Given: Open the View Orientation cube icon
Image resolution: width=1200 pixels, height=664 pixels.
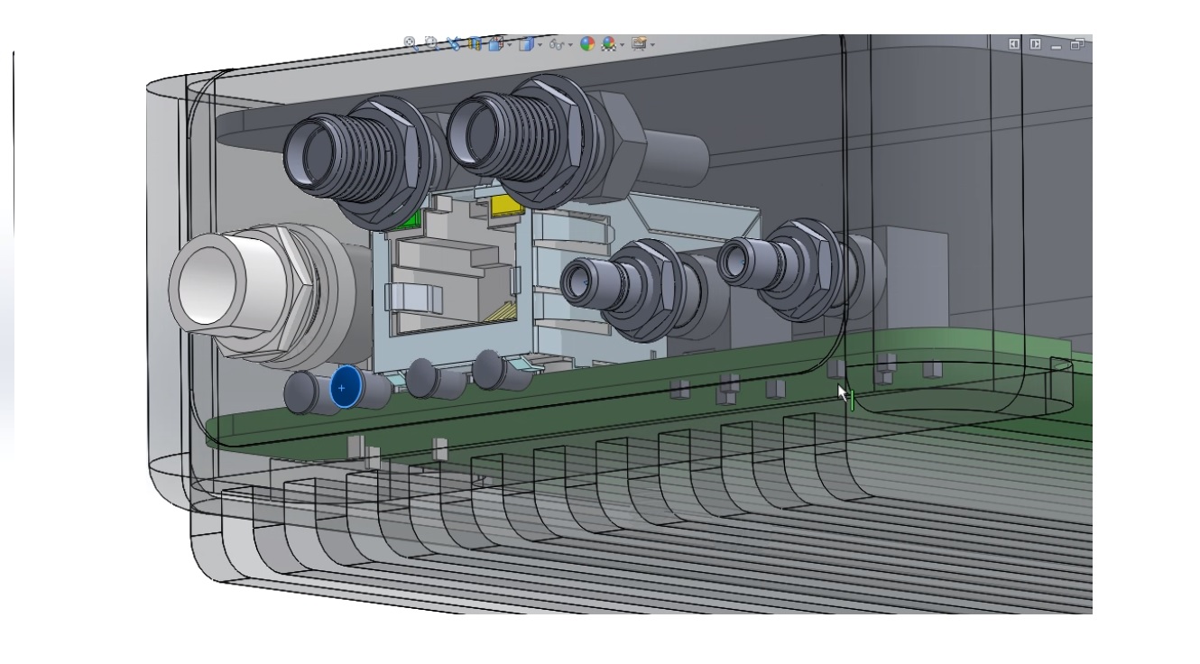Looking at the screenshot, I should click(x=495, y=43).
